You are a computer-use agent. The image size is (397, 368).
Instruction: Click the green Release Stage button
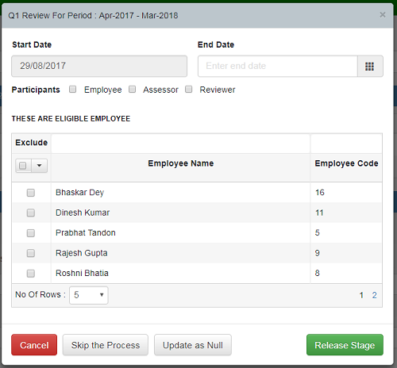coord(345,345)
